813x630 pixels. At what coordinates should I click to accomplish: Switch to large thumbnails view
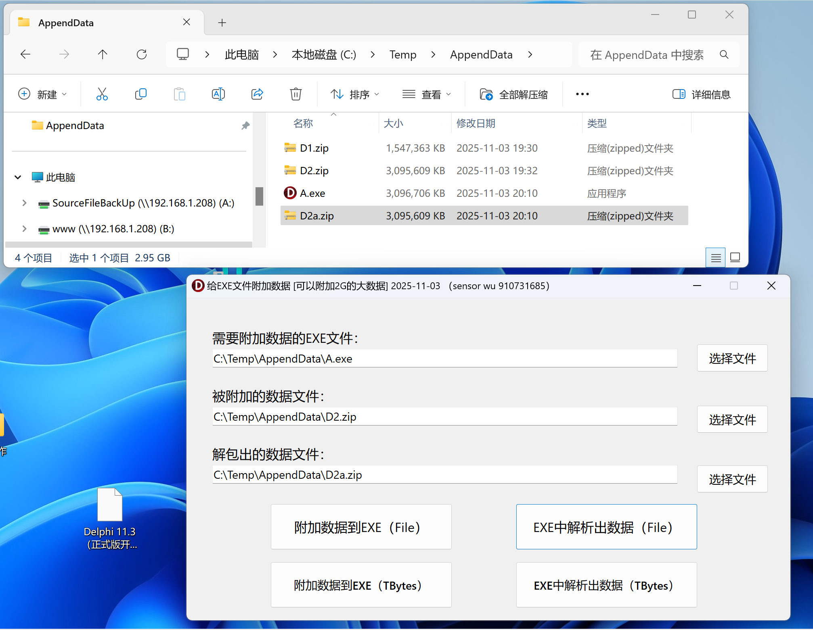point(735,257)
